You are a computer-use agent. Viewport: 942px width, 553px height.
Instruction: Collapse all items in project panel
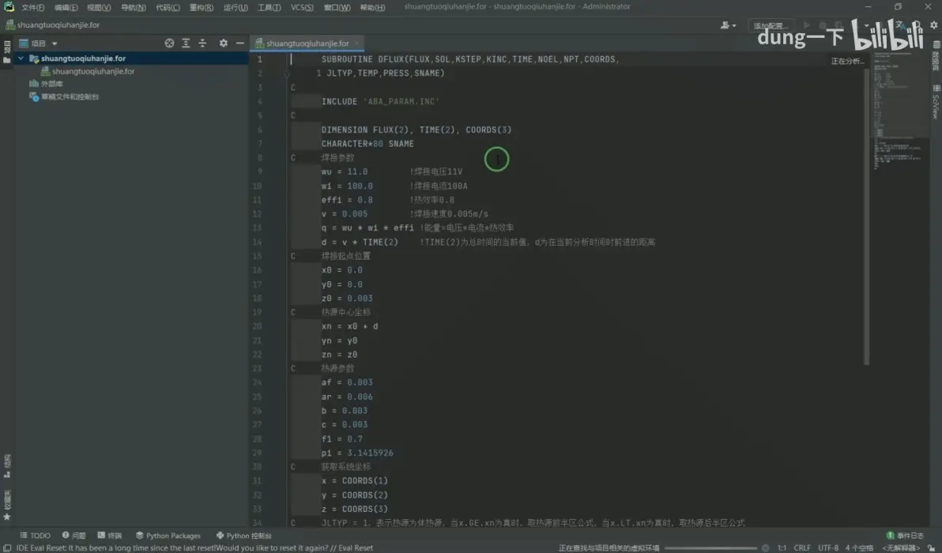pyautogui.click(x=202, y=43)
